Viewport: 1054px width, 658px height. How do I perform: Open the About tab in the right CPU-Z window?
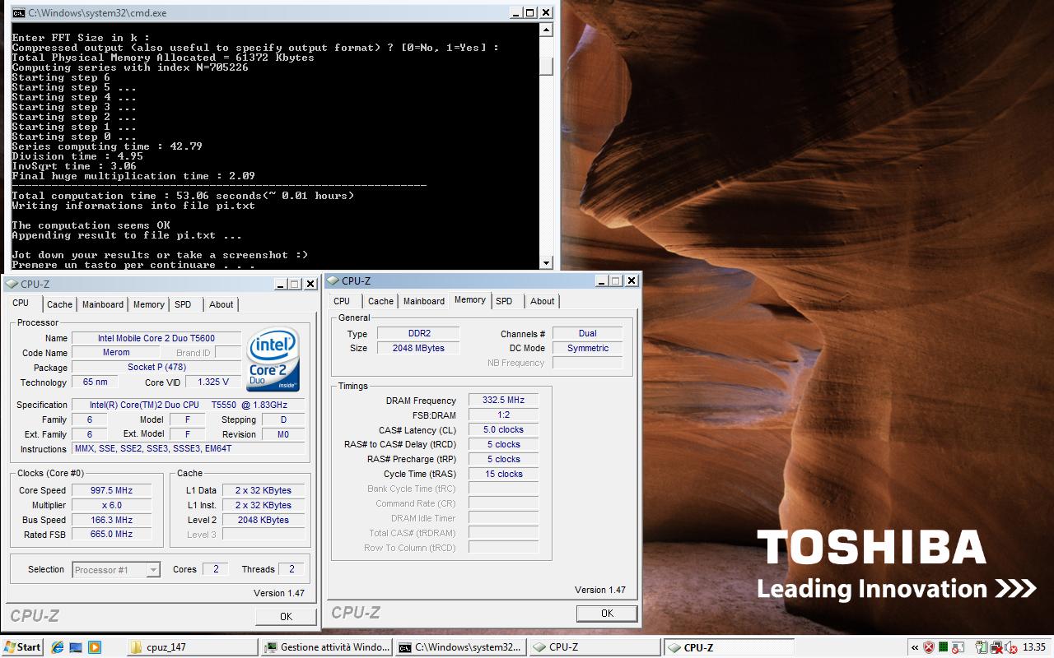coord(542,301)
